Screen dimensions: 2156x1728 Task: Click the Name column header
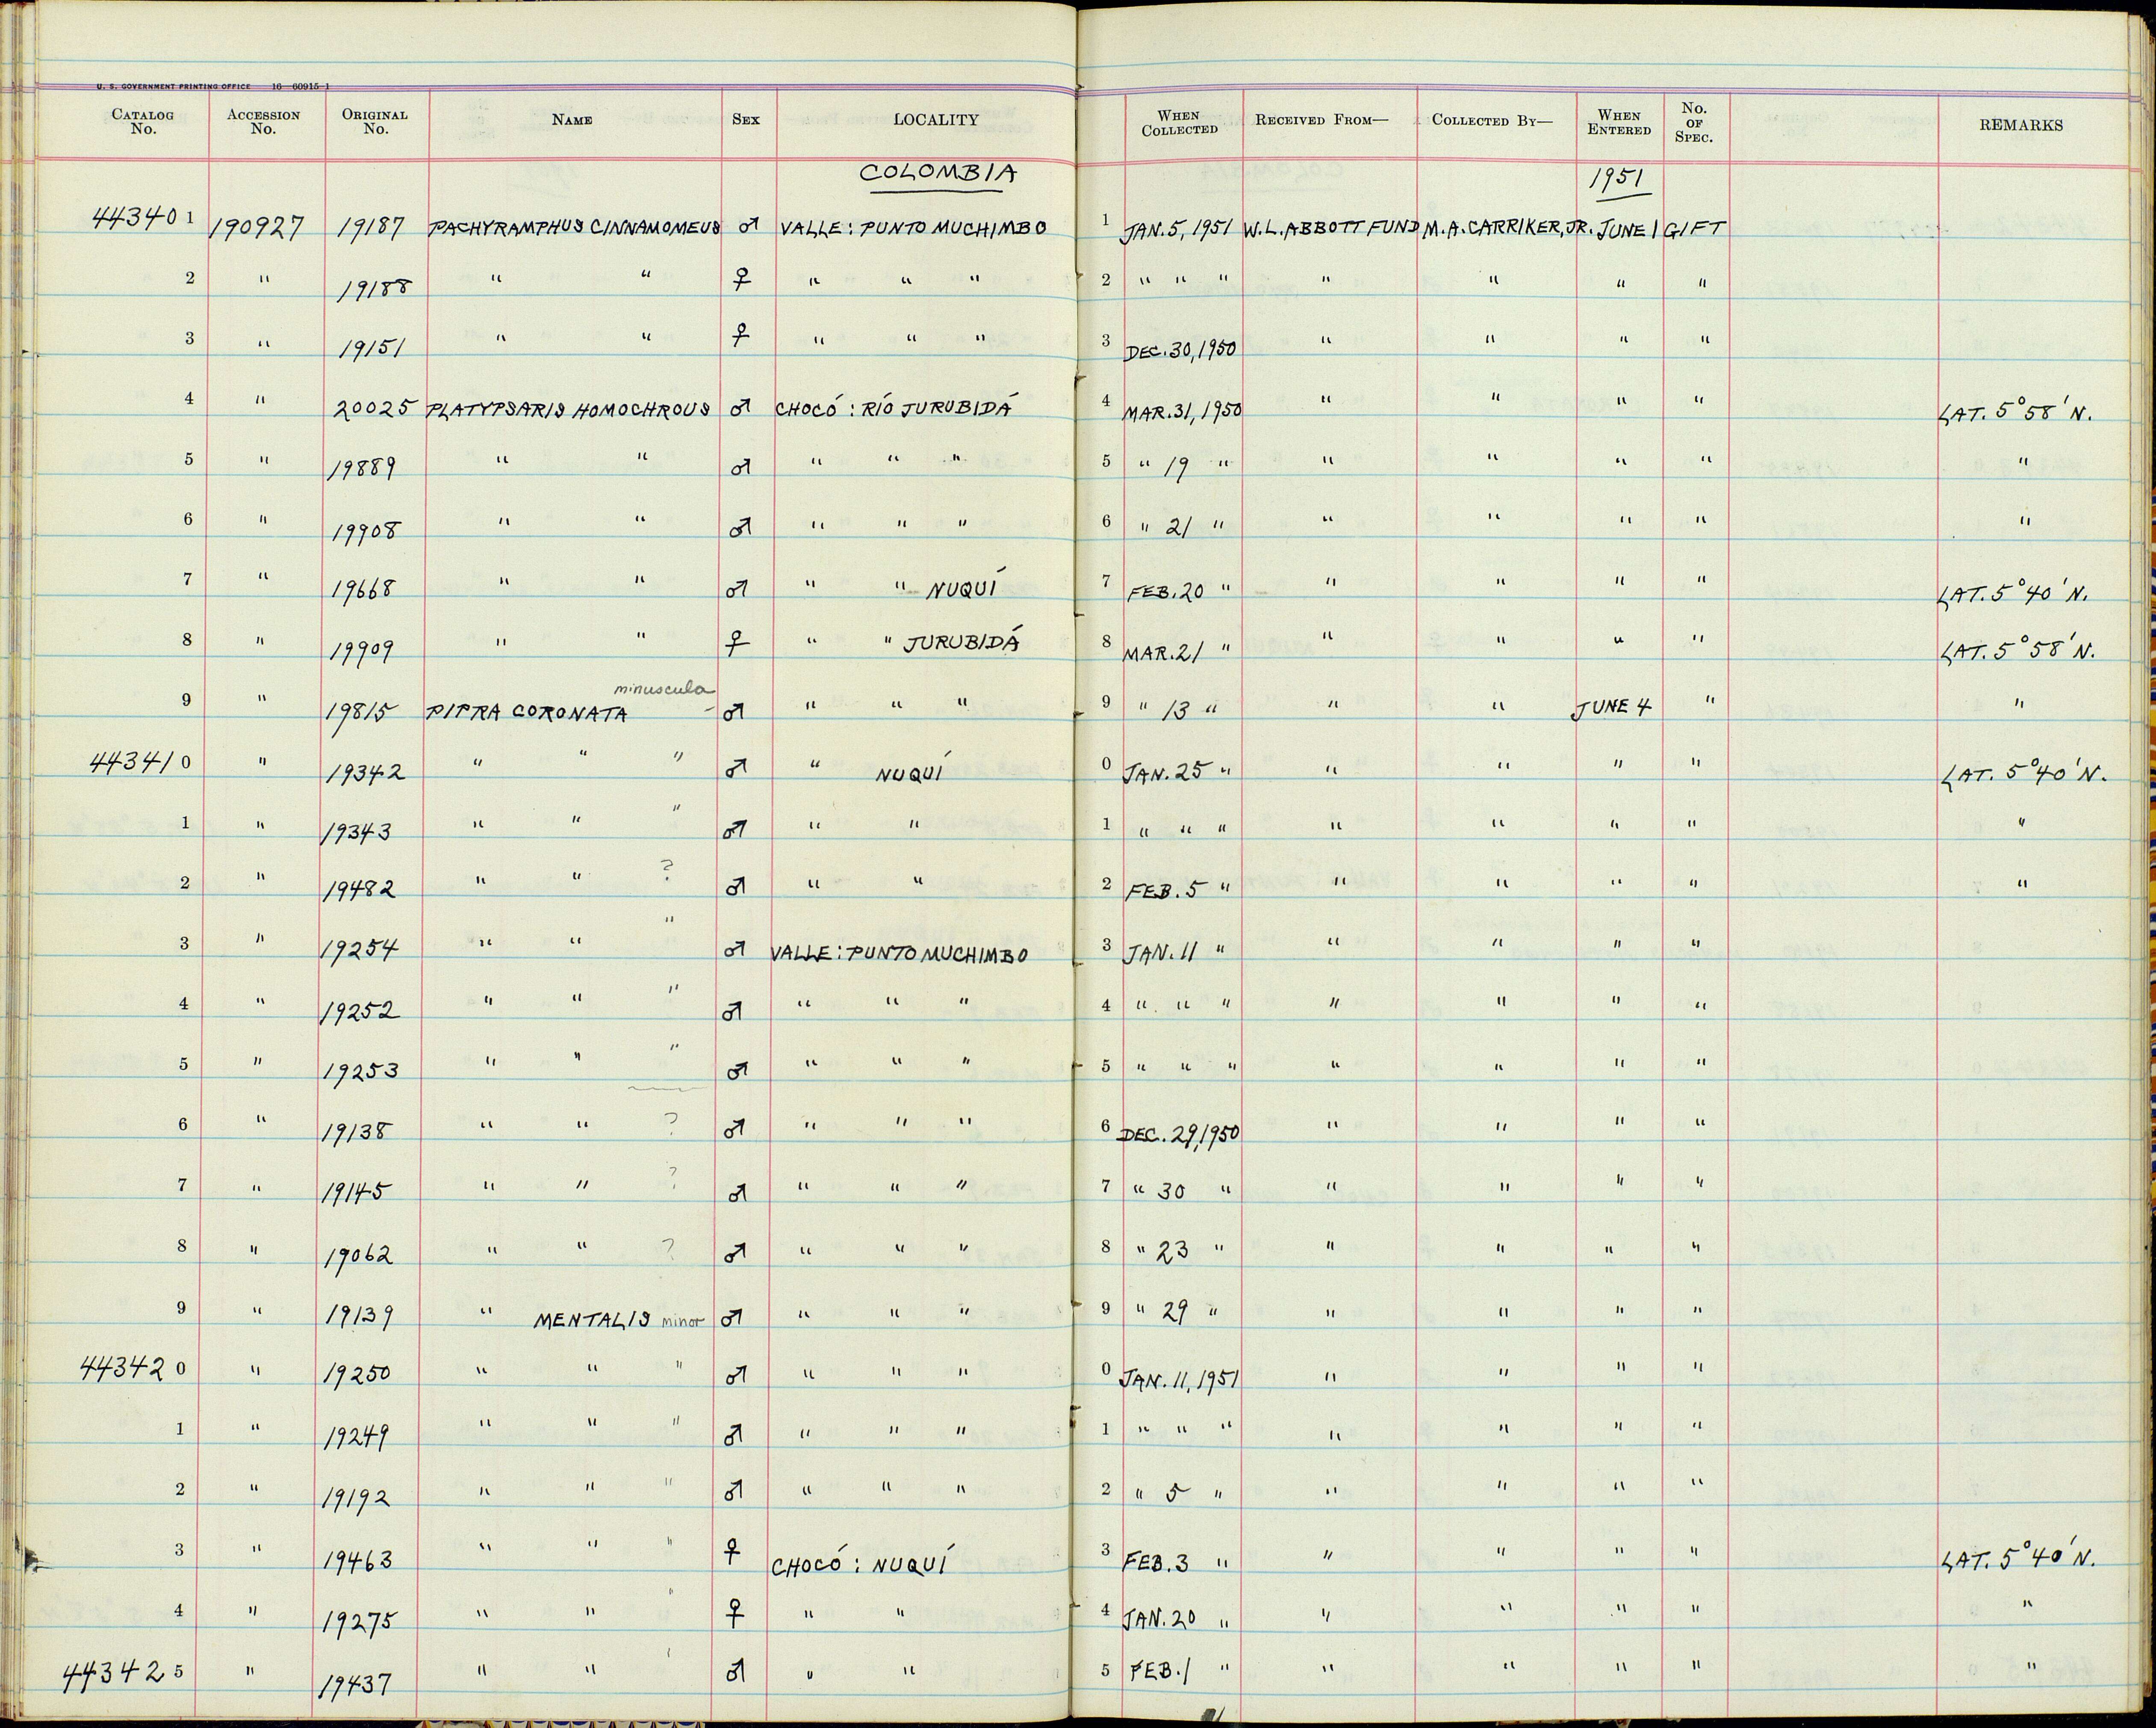pyautogui.click(x=572, y=120)
